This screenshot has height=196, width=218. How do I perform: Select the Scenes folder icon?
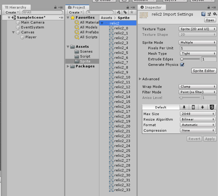point(77,51)
